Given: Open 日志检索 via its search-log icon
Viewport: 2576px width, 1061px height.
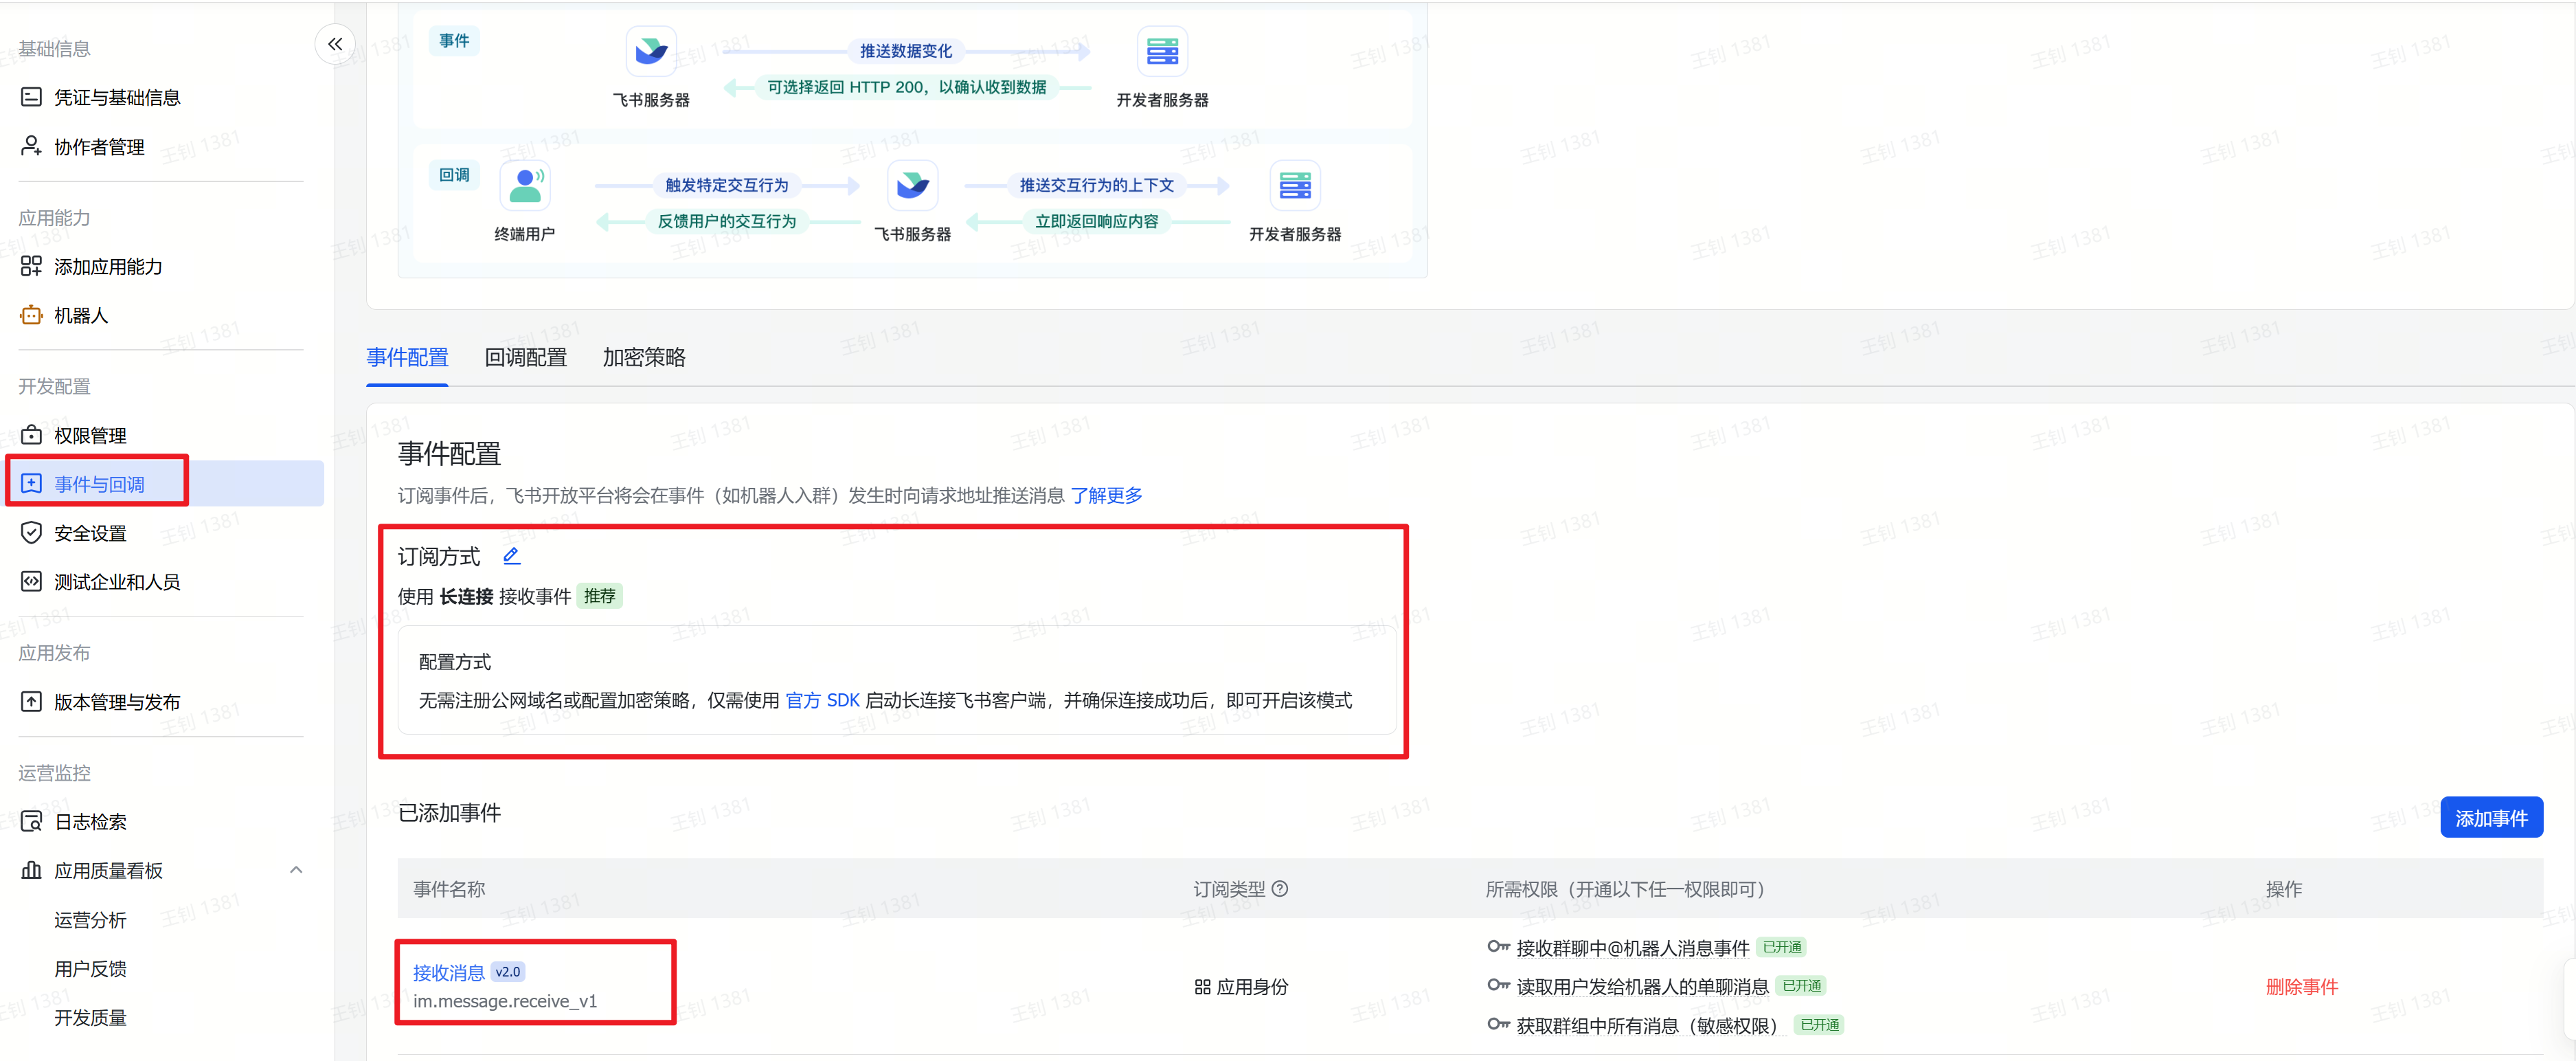Looking at the screenshot, I should pos(31,821).
